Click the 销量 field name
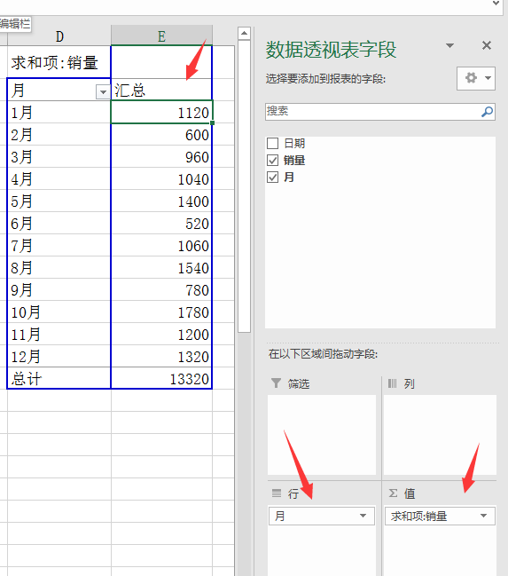This screenshot has width=508, height=576. click(x=294, y=160)
